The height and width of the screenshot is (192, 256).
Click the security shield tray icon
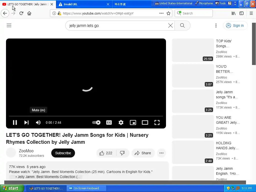pos(228,188)
